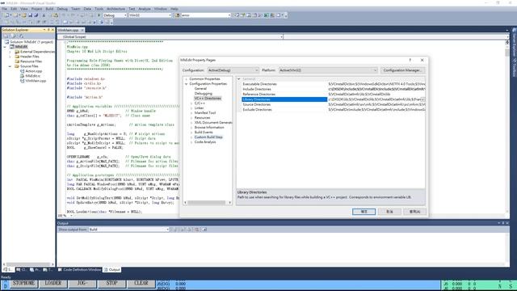Expand the Linker property node
The height and width of the screenshot is (291, 517).
(x=191, y=108)
